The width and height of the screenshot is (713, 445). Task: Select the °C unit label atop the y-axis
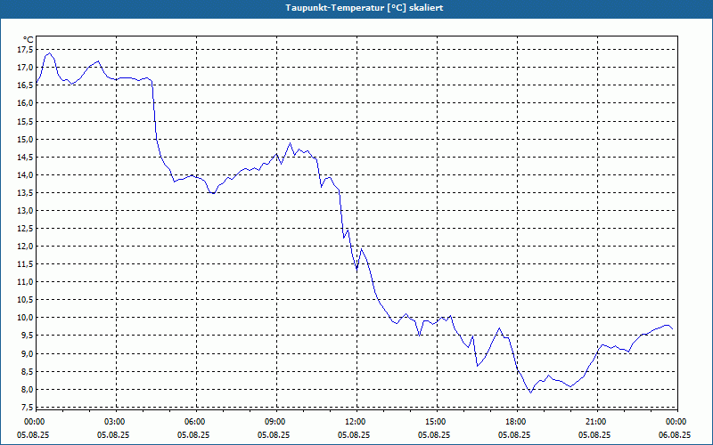(29, 40)
